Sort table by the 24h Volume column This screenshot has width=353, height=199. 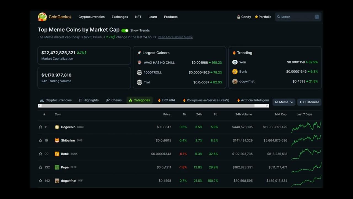(244, 114)
